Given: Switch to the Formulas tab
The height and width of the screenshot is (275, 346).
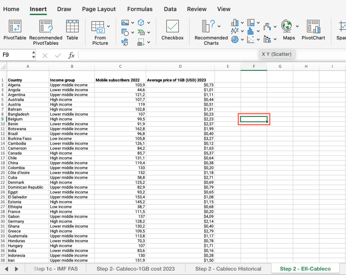Looking at the screenshot, I should (140, 9).
